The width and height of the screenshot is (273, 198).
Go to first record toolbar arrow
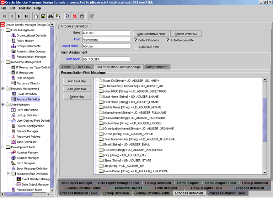[x=5, y=16]
